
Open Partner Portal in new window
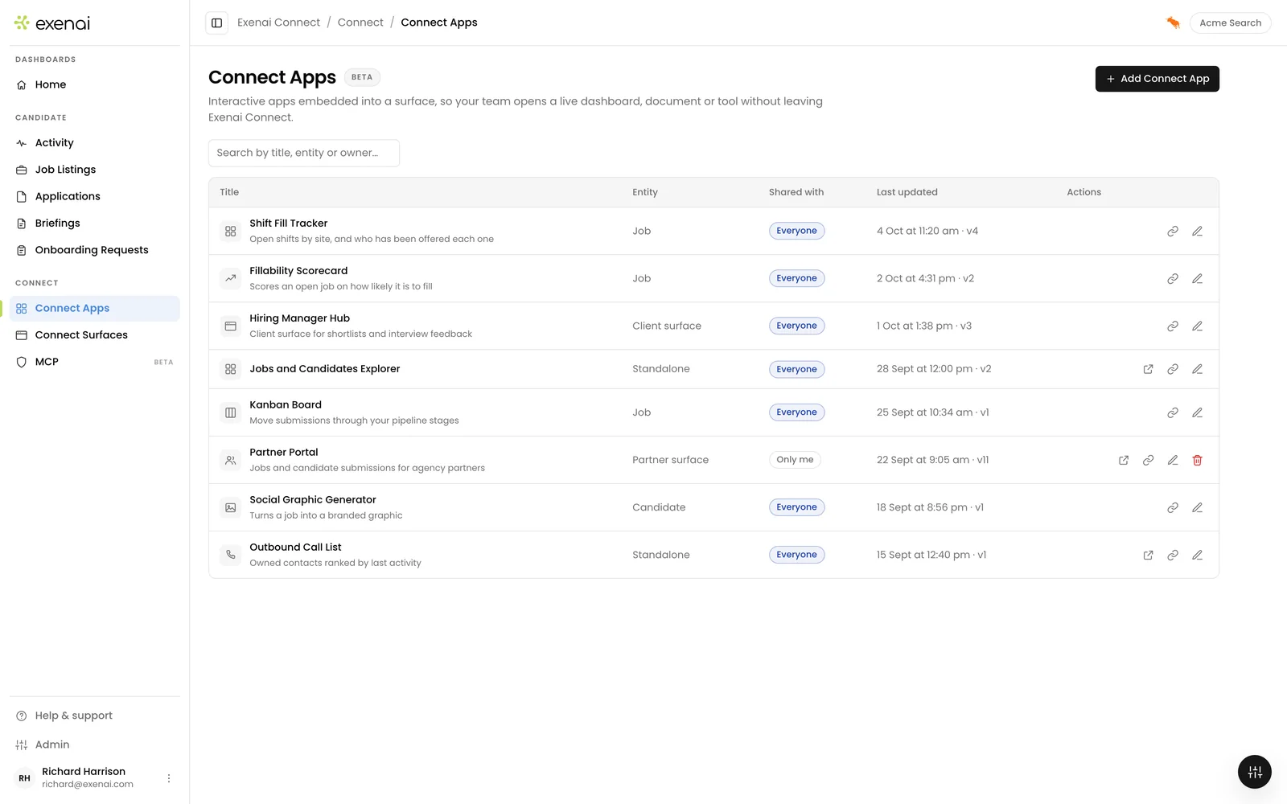click(1124, 460)
